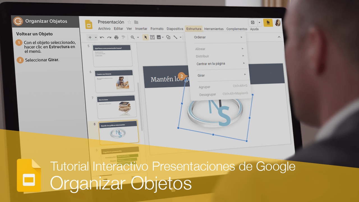
Task: Open the Diapositiva menu
Action: coord(175,29)
